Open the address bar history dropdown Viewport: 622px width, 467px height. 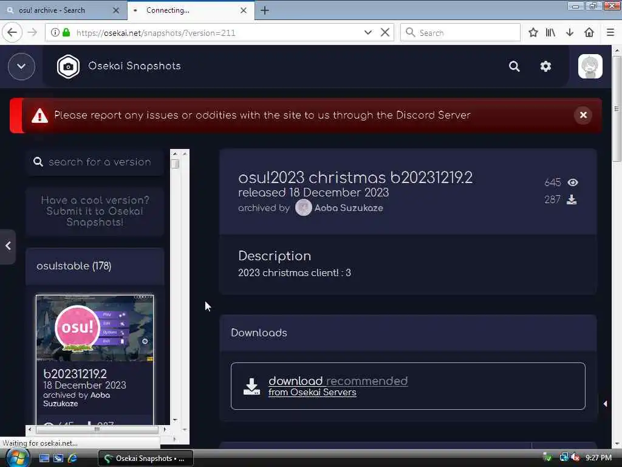(x=367, y=33)
